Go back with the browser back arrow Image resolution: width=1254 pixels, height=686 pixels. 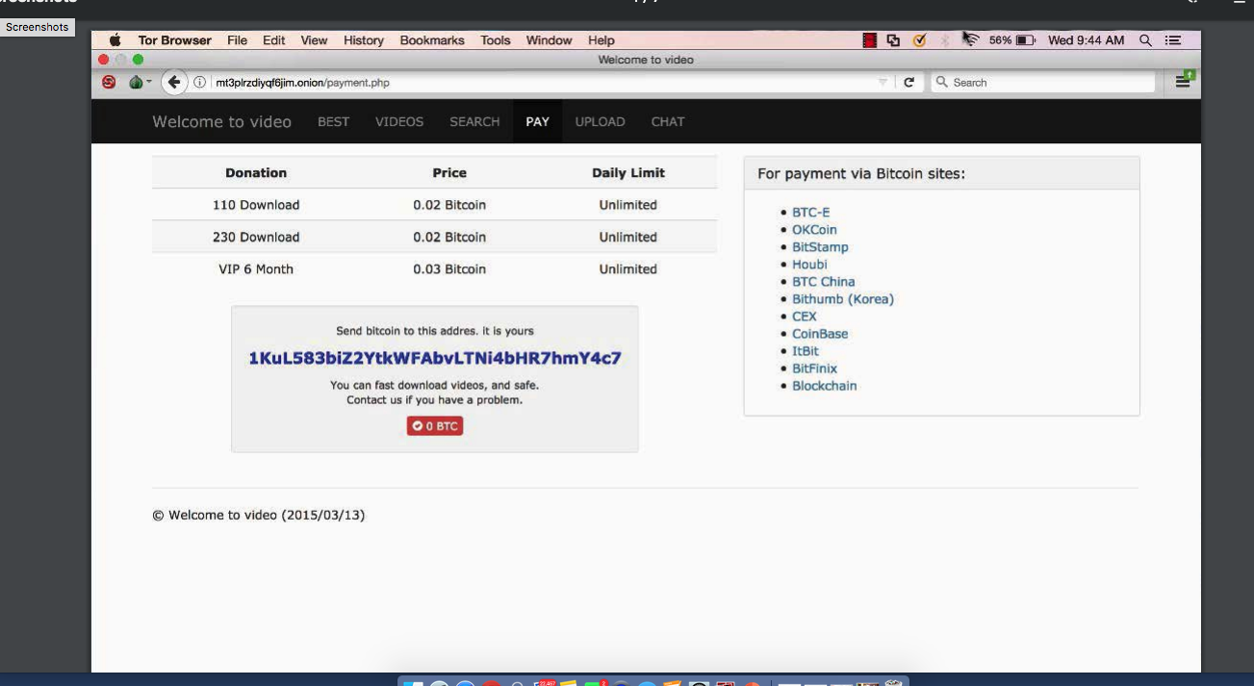coord(174,83)
